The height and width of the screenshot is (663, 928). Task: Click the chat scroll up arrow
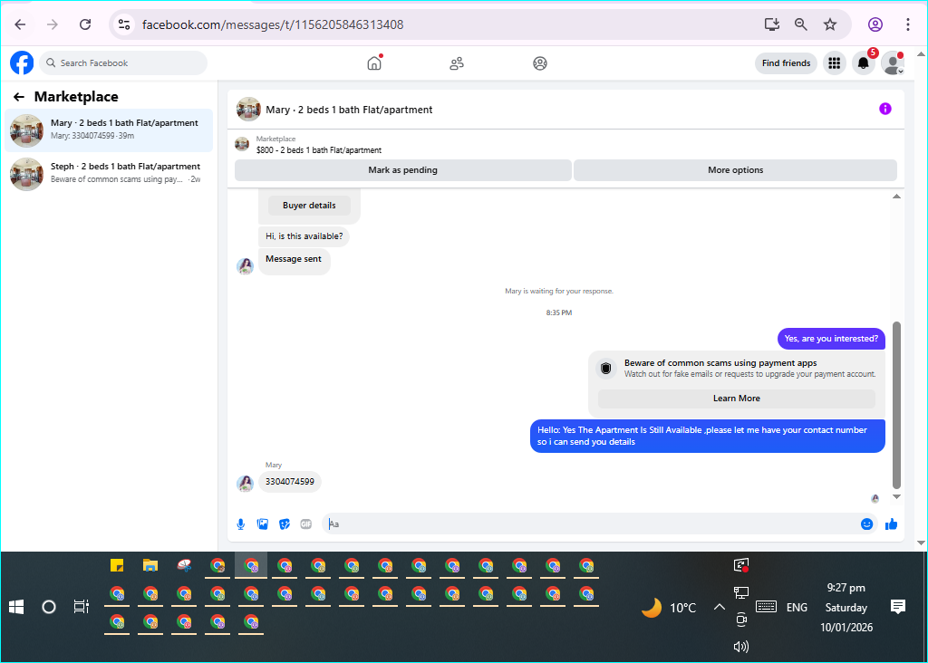(x=896, y=197)
